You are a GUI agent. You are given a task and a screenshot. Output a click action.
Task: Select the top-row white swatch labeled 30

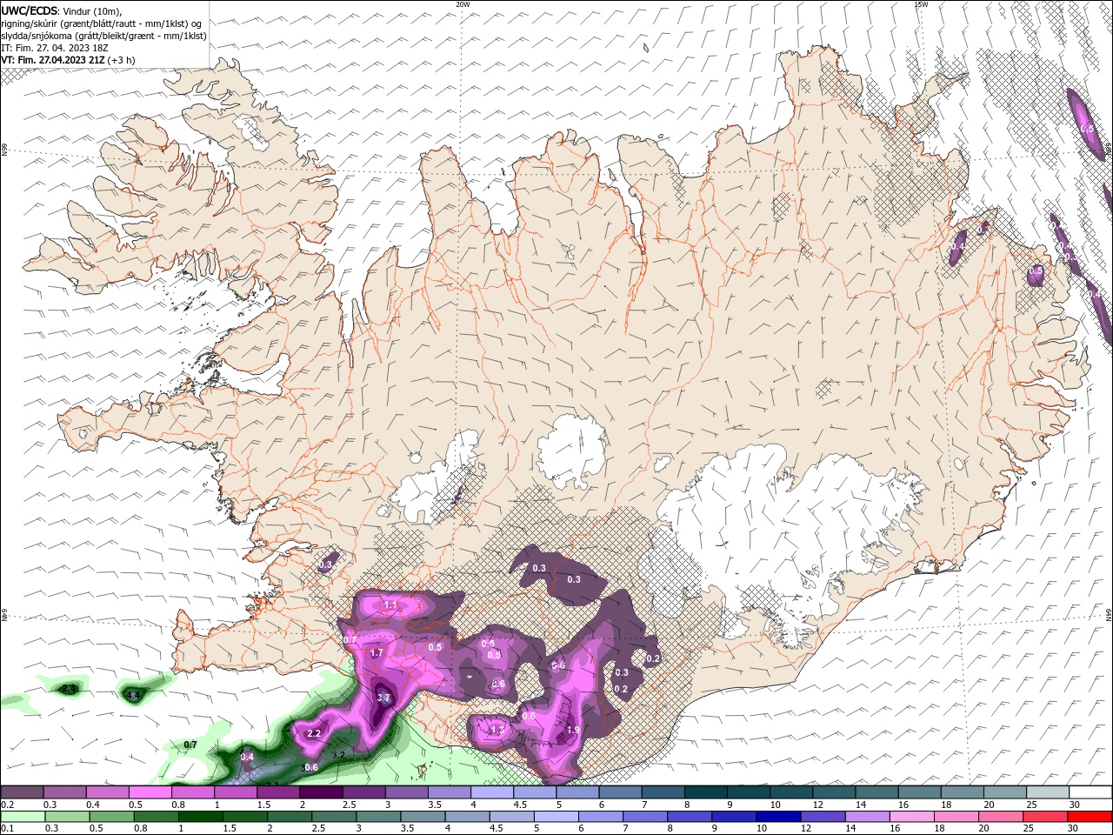1091,792
